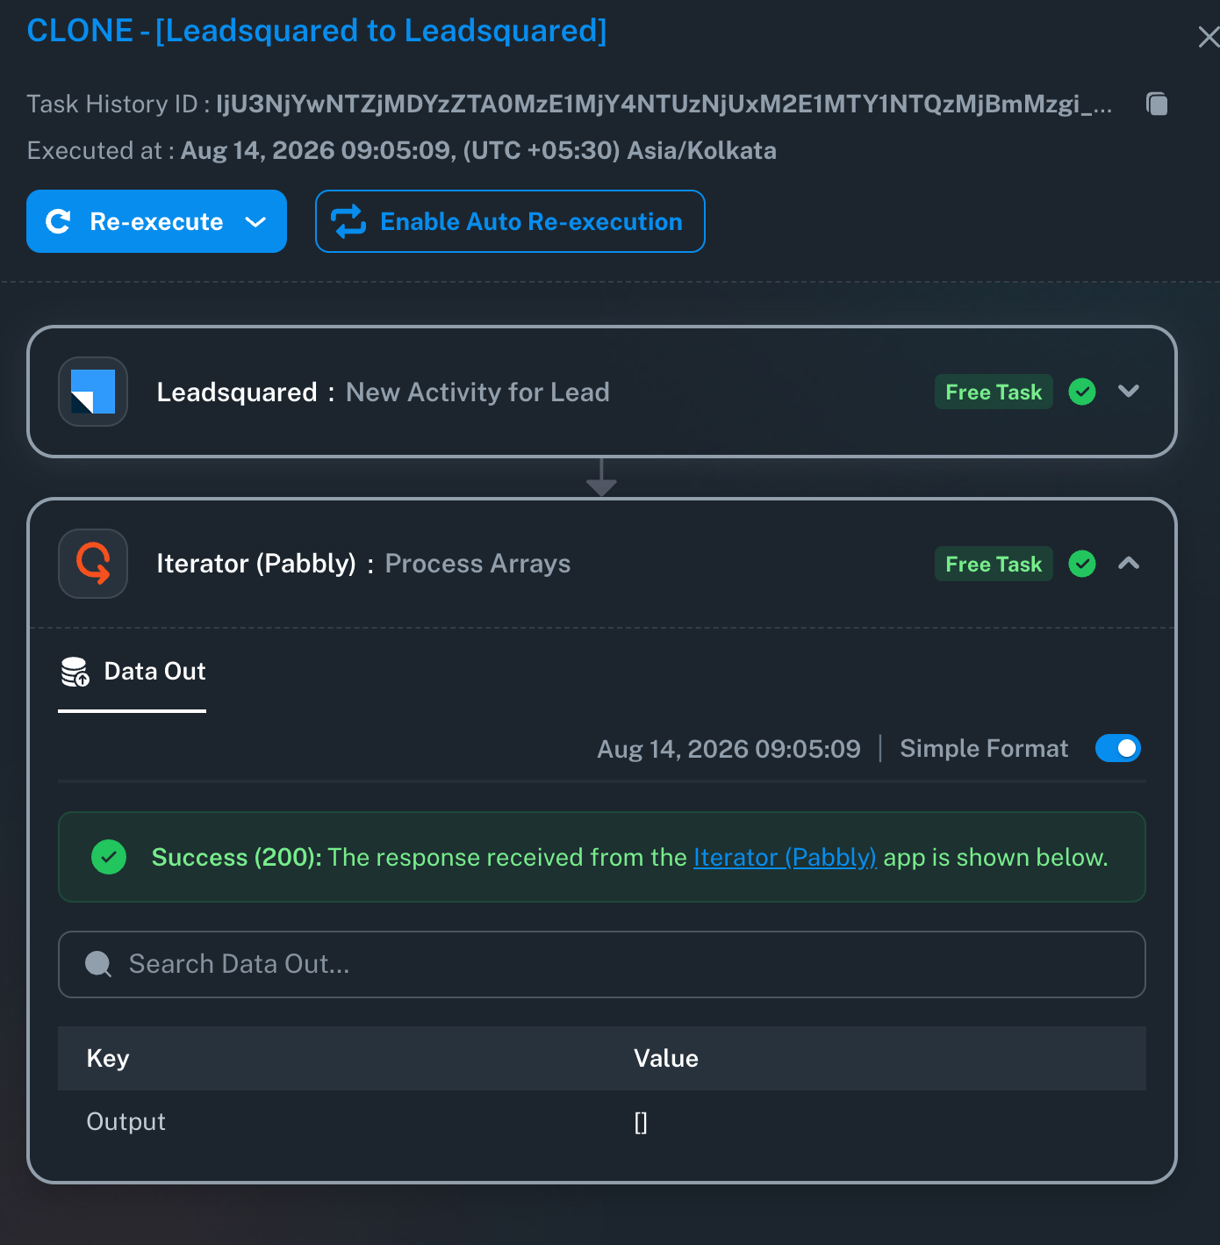The height and width of the screenshot is (1245, 1220).
Task: Focus the Search Data Out field
Action: pyautogui.click(x=602, y=964)
